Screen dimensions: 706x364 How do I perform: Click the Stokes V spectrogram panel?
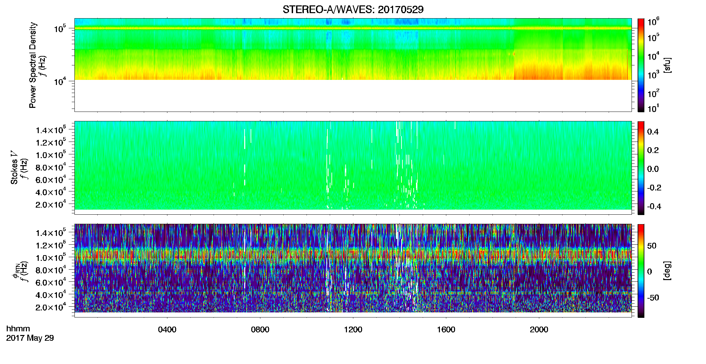(353, 168)
